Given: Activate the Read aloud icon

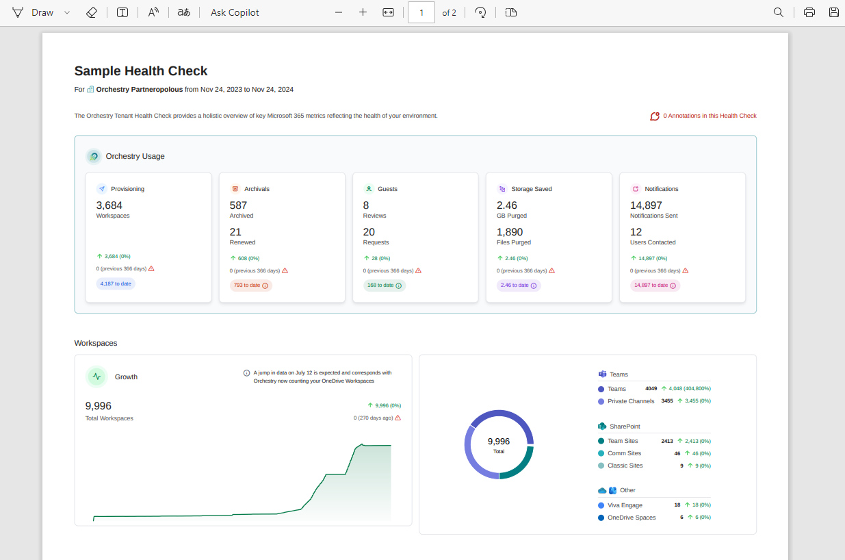Looking at the screenshot, I should pos(153,12).
